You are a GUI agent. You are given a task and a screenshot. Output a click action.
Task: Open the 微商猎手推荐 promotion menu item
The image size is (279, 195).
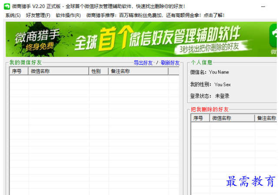155,16
